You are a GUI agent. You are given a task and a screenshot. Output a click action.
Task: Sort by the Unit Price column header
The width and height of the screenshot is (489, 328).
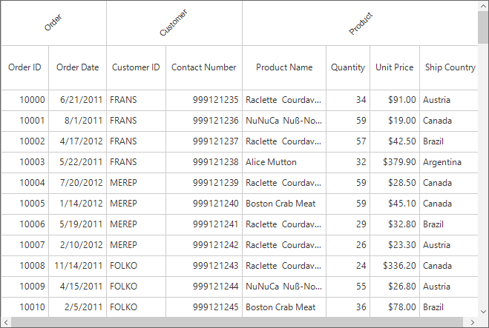395,67
